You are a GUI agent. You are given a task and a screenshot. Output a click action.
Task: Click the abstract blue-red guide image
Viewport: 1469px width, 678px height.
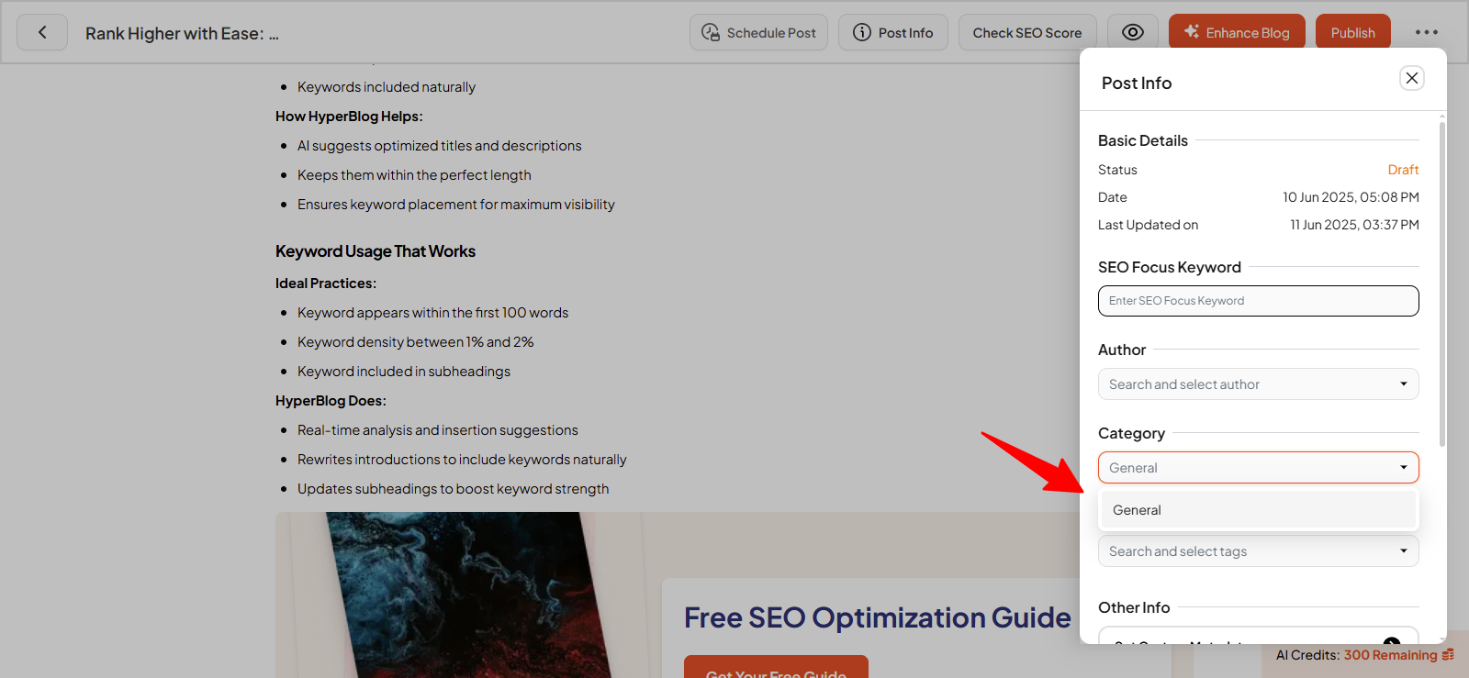click(x=468, y=595)
